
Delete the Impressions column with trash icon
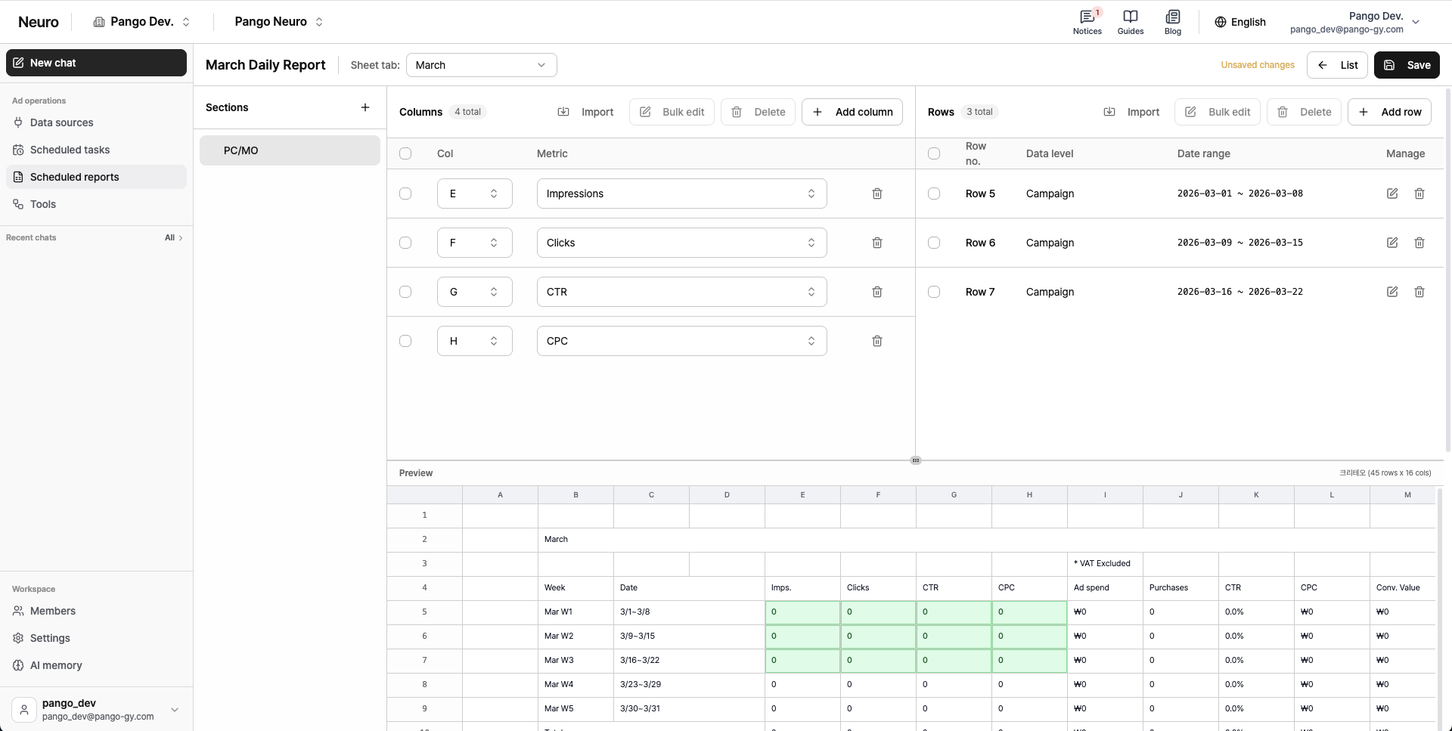tap(877, 194)
